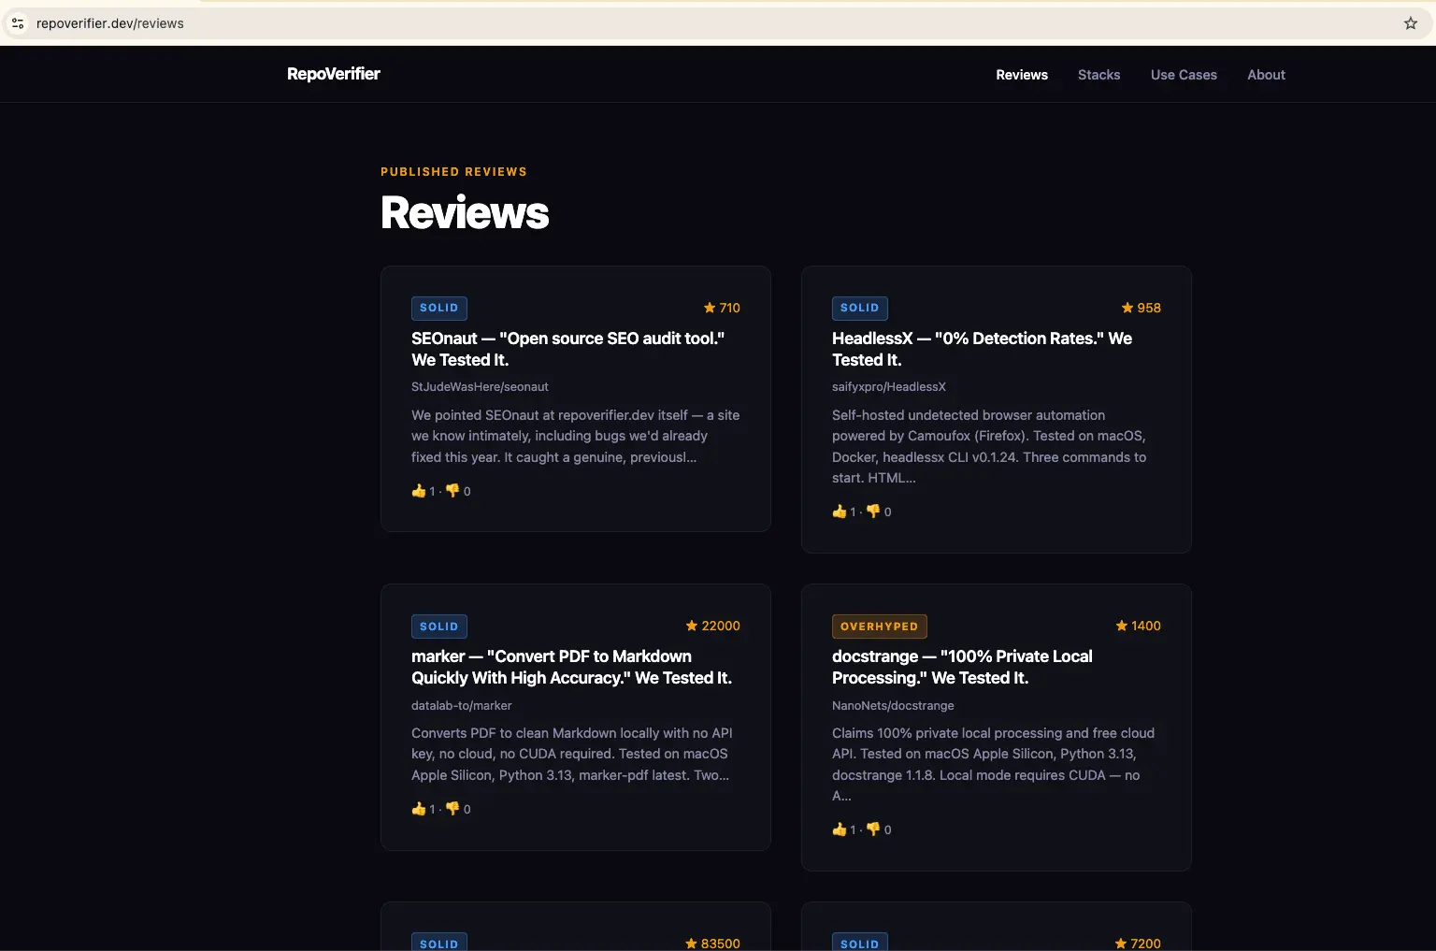Viewport: 1436px width, 951px height.
Task: Click the SOLID badge on HeadlessX card
Action: tap(860, 308)
